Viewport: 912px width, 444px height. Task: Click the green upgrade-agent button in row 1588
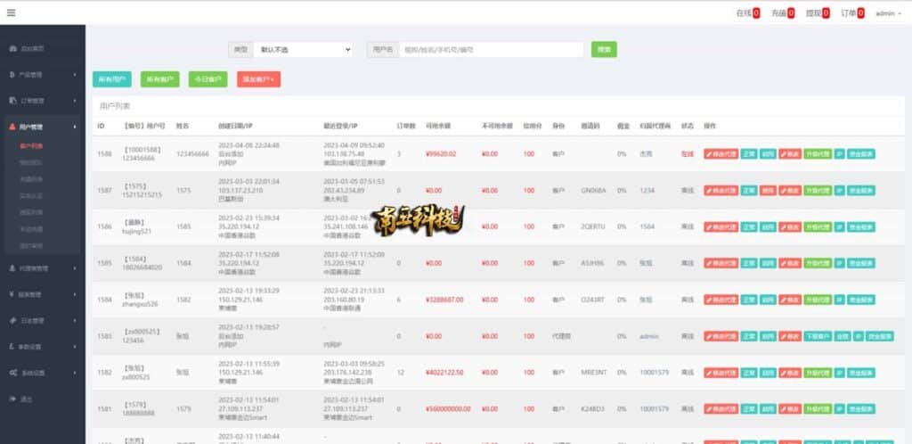point(818,154)
